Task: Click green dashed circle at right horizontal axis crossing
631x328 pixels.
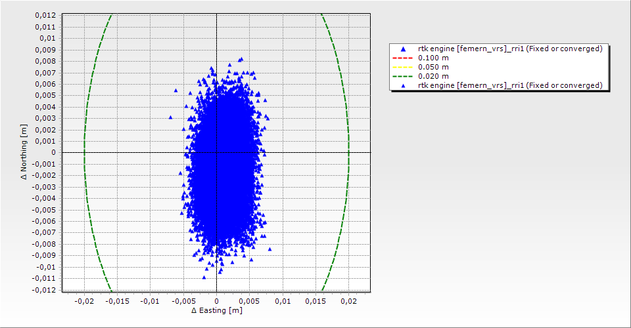Action: coord(348,152)
